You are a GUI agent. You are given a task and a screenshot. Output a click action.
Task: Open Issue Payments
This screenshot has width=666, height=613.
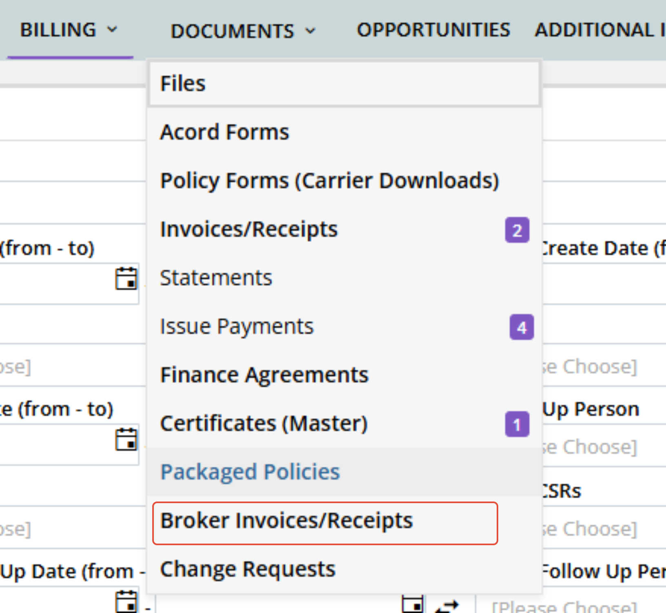237,326
